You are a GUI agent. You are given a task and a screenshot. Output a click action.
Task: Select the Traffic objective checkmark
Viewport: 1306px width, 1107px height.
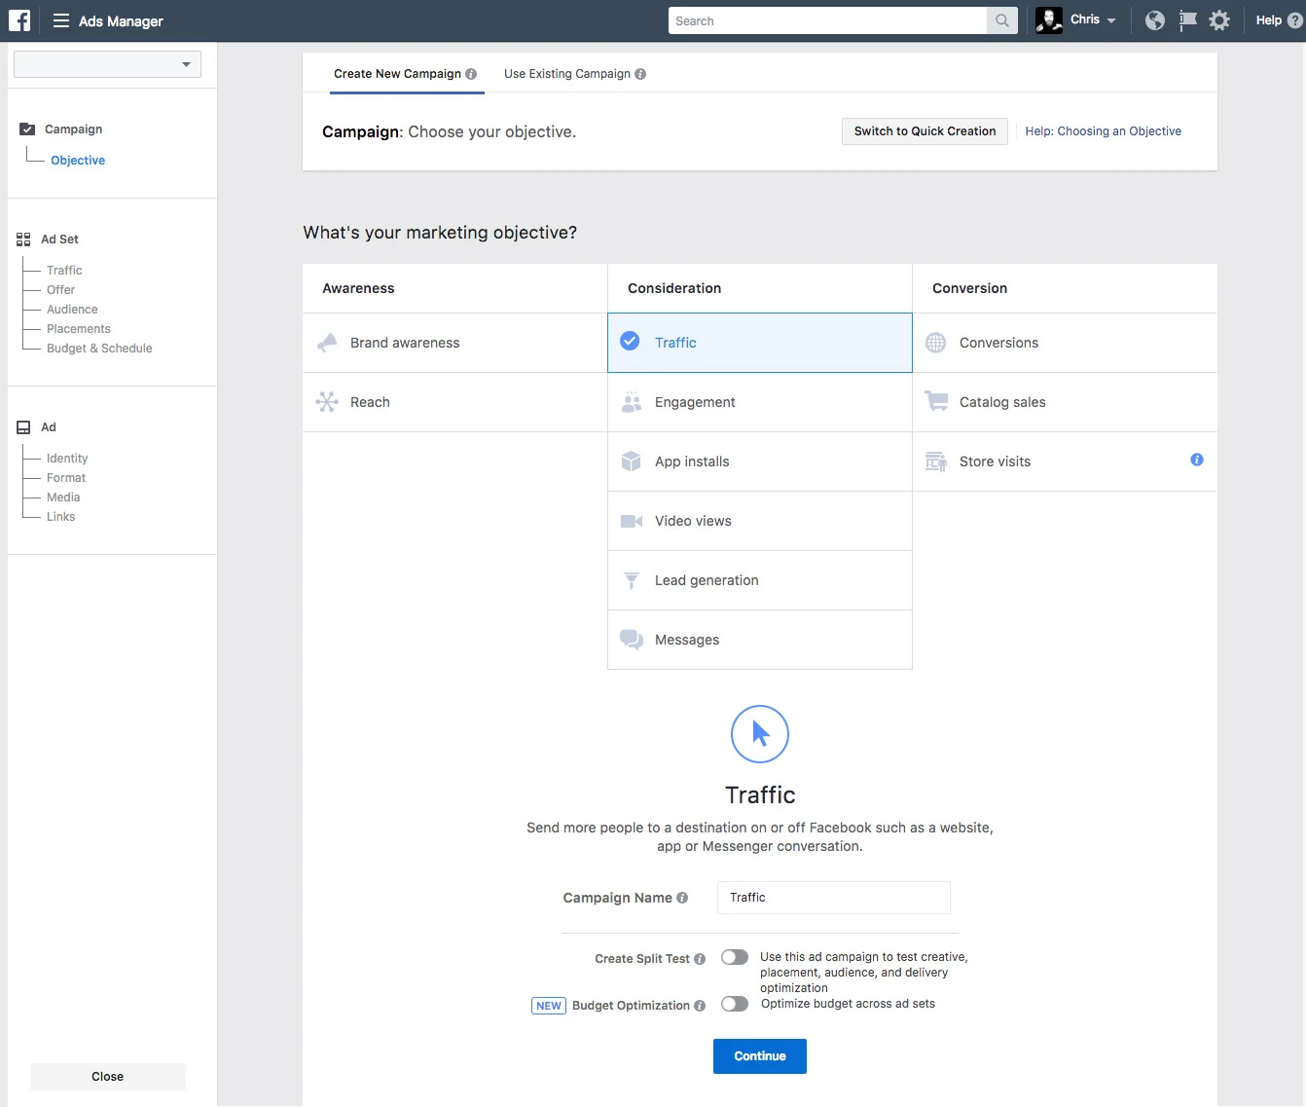pyautogui.click(x=630, y=341)
